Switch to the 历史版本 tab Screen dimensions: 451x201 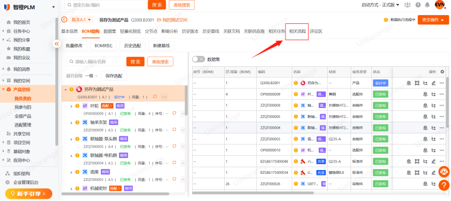tap(190, 32)
